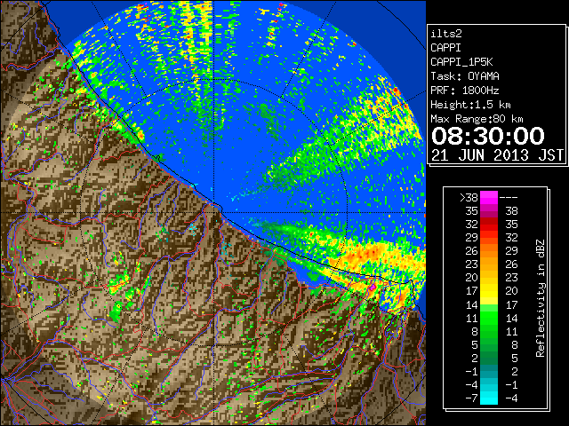Image resolution: width=569 pixels, height=426 pixels.
Task: Click the 'Height:1.5 km' text
Action: (x=470, y=105)
